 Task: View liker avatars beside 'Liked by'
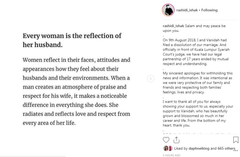pyautogui.click(x=168, y=148)
